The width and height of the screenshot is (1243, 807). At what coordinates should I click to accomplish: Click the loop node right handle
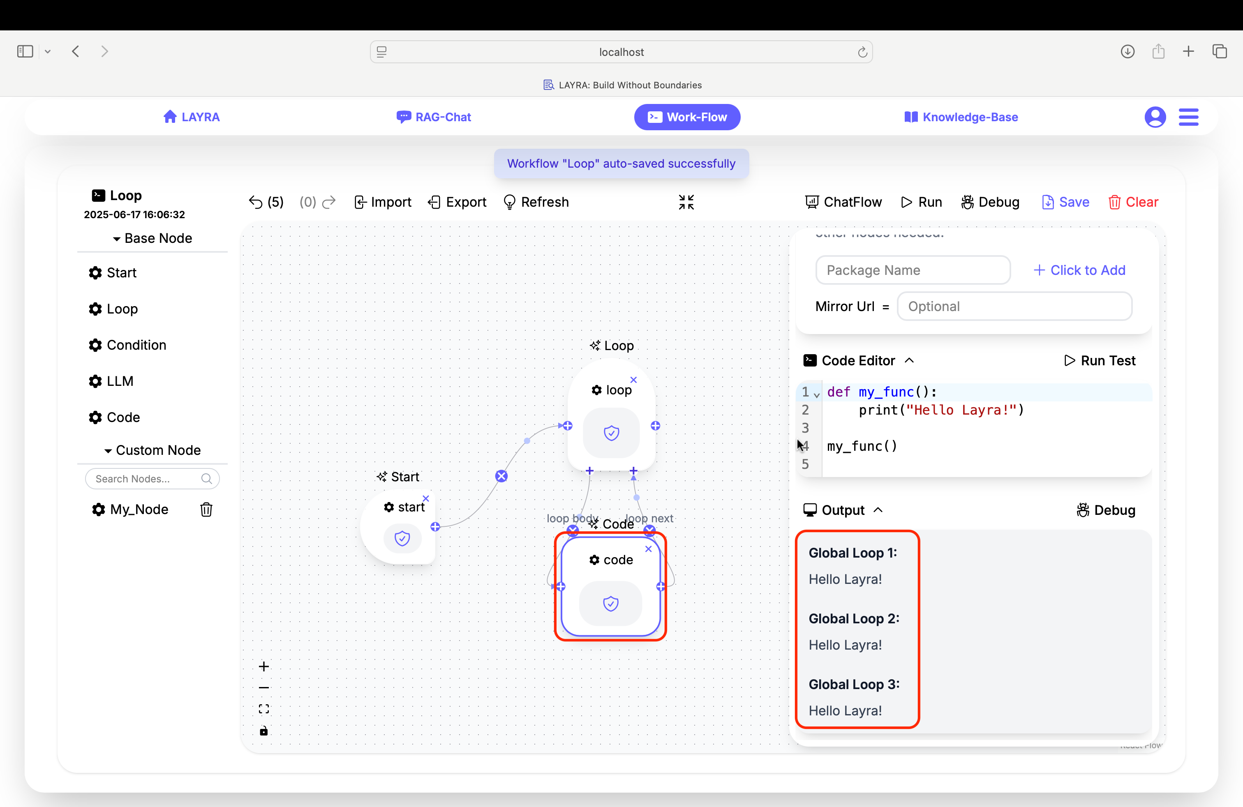point(656,426)
